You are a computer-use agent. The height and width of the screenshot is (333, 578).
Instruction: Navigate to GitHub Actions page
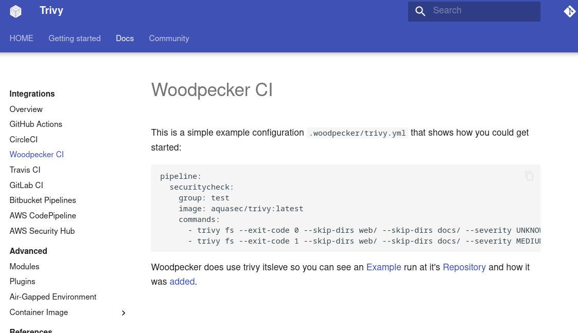[36, 124]
